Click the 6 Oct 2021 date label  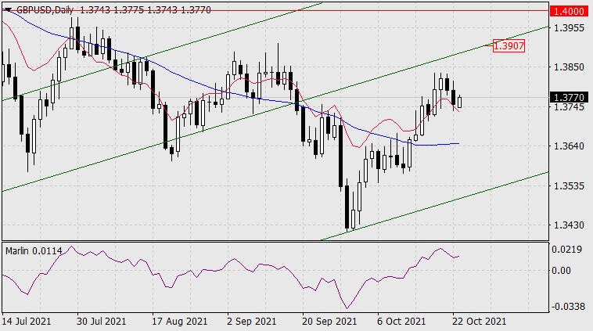(401, 322)
